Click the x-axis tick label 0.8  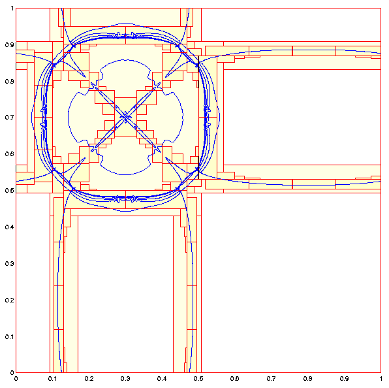point(307,379)
